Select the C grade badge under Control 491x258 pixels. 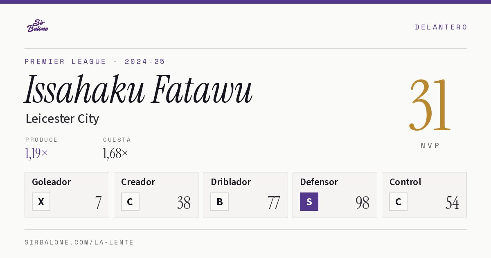(398, 201)
